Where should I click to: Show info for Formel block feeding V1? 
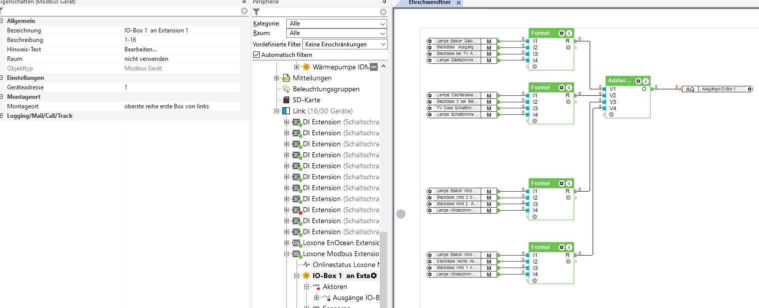coord(569,33)
